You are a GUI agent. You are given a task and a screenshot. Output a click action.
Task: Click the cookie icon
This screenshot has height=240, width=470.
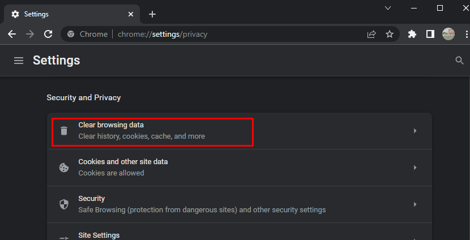tap(64, 168)
